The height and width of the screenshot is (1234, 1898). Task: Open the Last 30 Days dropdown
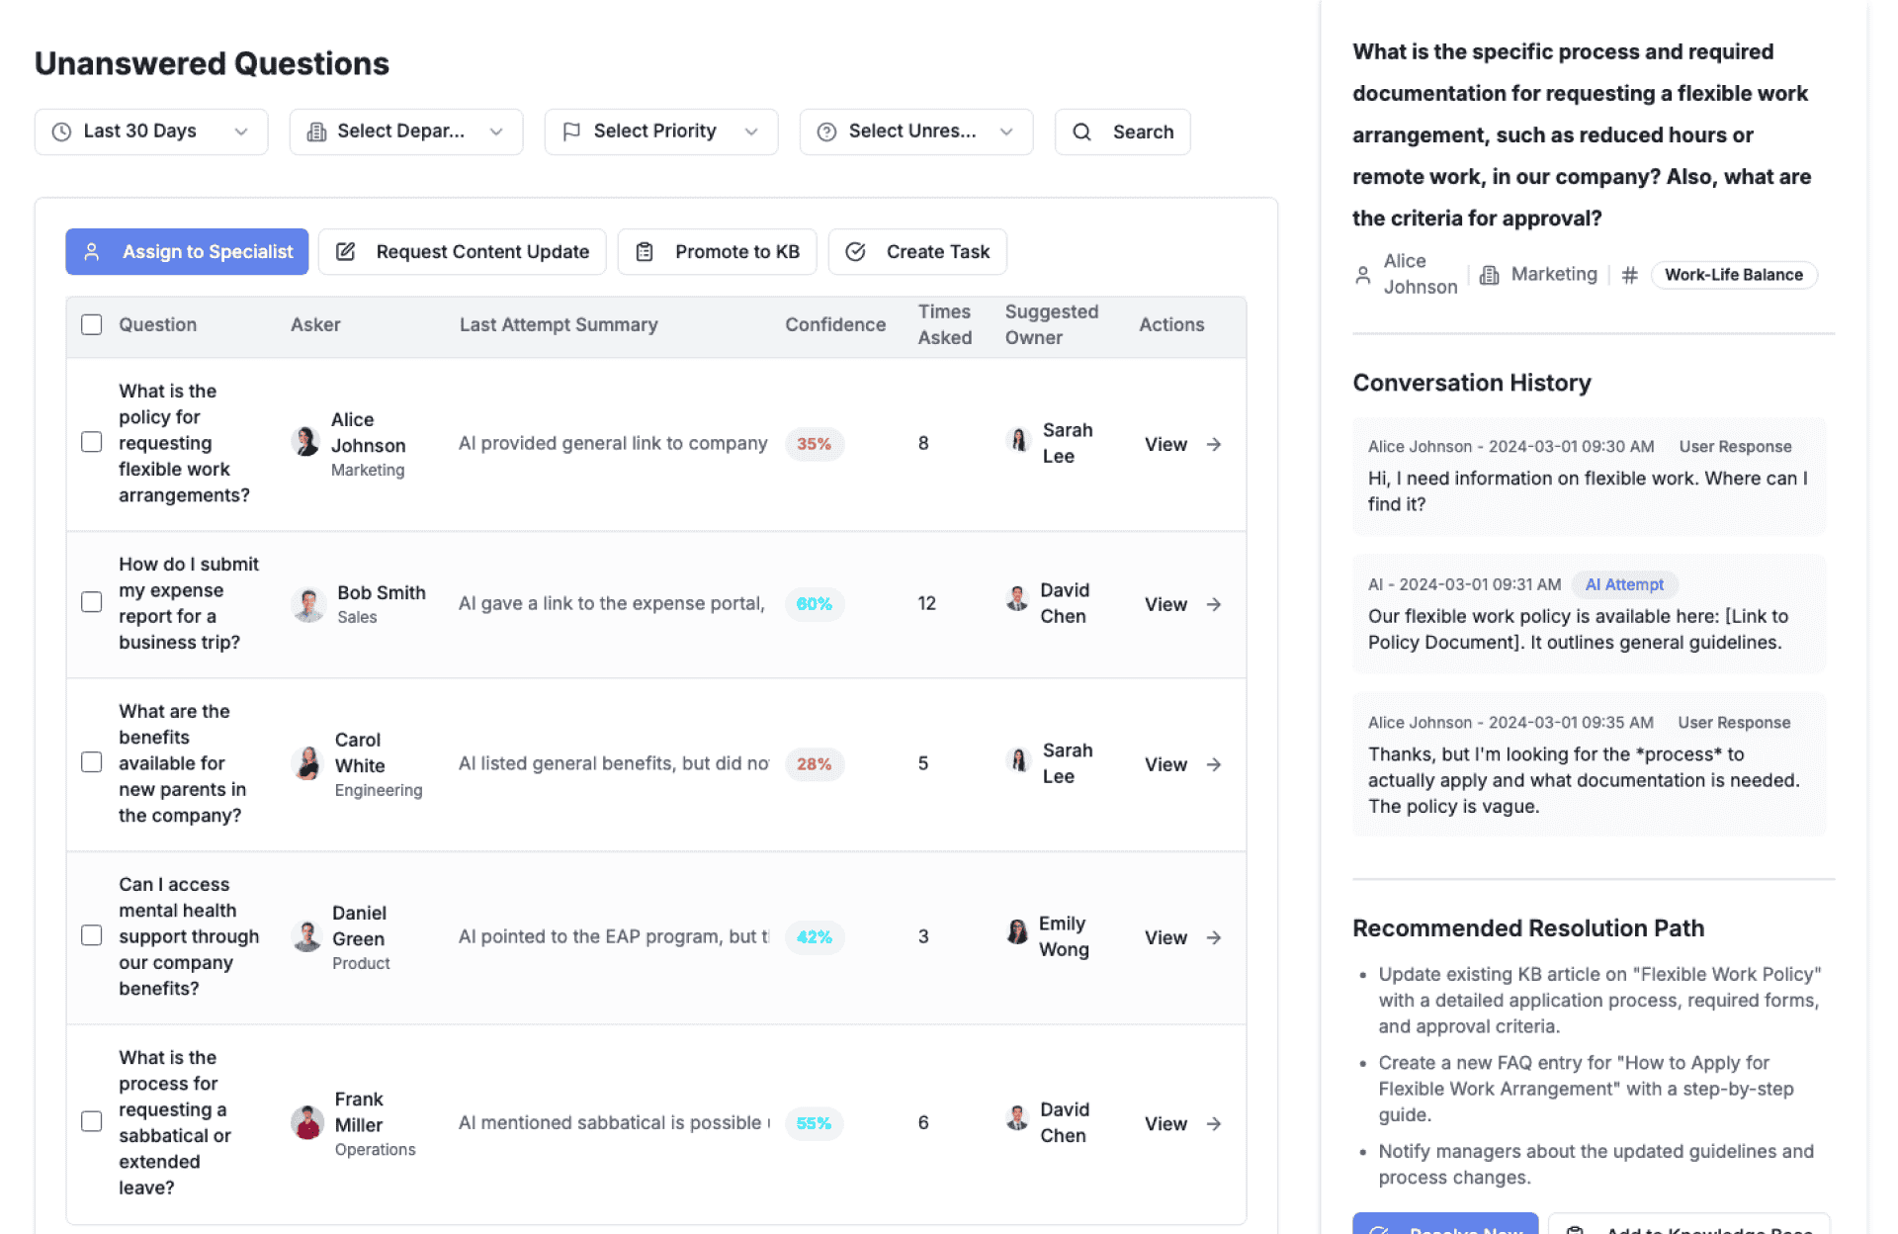pos(150,132)
